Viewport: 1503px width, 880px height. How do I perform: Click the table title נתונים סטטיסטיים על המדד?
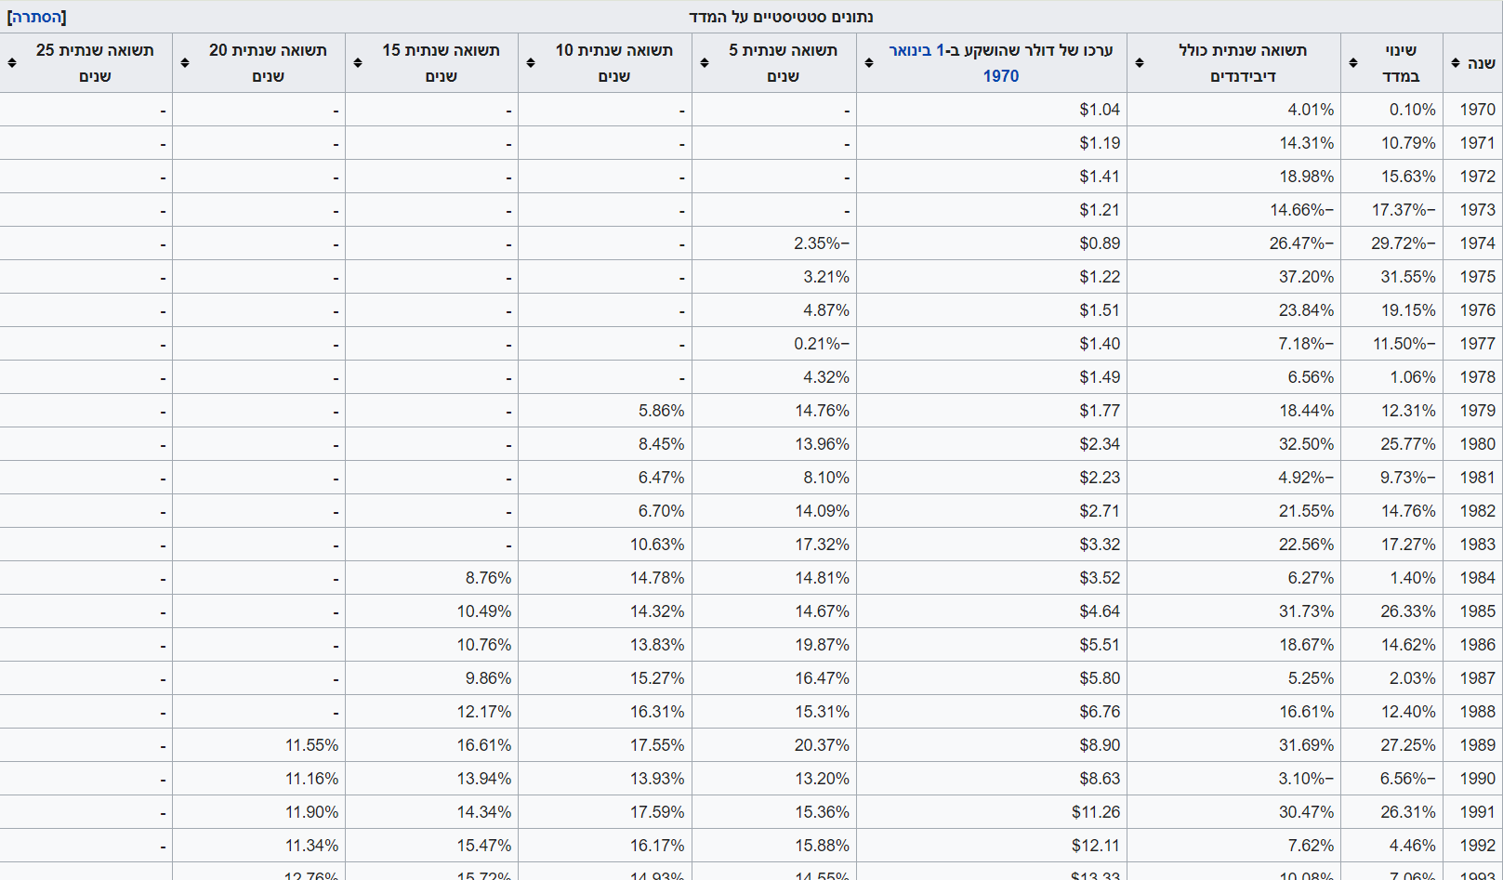pyautogui.click(x=781, y=17)
